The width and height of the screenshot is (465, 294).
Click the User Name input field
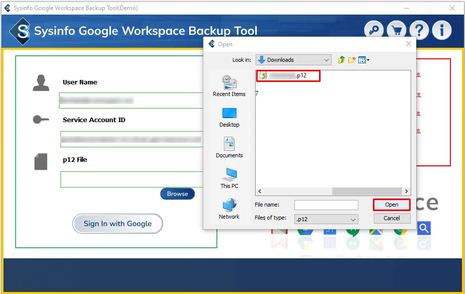pos(131,101)
